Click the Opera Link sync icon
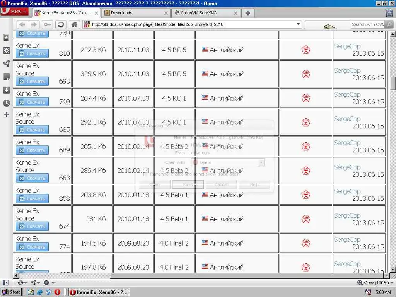Screen dimensions: 396x297 (x=20, y=283)
